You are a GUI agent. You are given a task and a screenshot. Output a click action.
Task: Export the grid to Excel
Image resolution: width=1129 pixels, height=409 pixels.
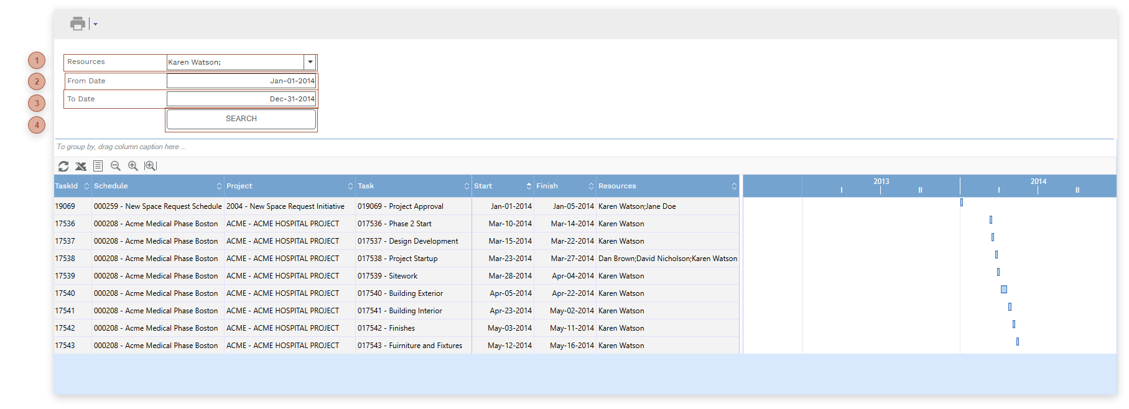pos(81,166)
